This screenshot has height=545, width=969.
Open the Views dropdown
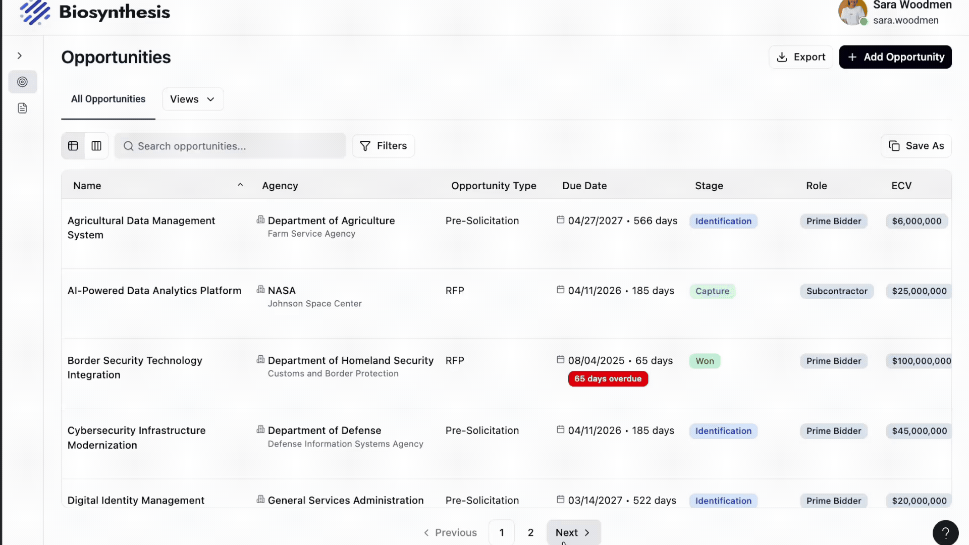[193, 99]
